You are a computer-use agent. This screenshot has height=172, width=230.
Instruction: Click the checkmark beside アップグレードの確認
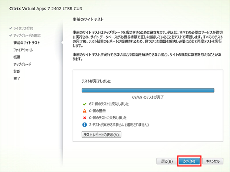(x=11, y=35)
